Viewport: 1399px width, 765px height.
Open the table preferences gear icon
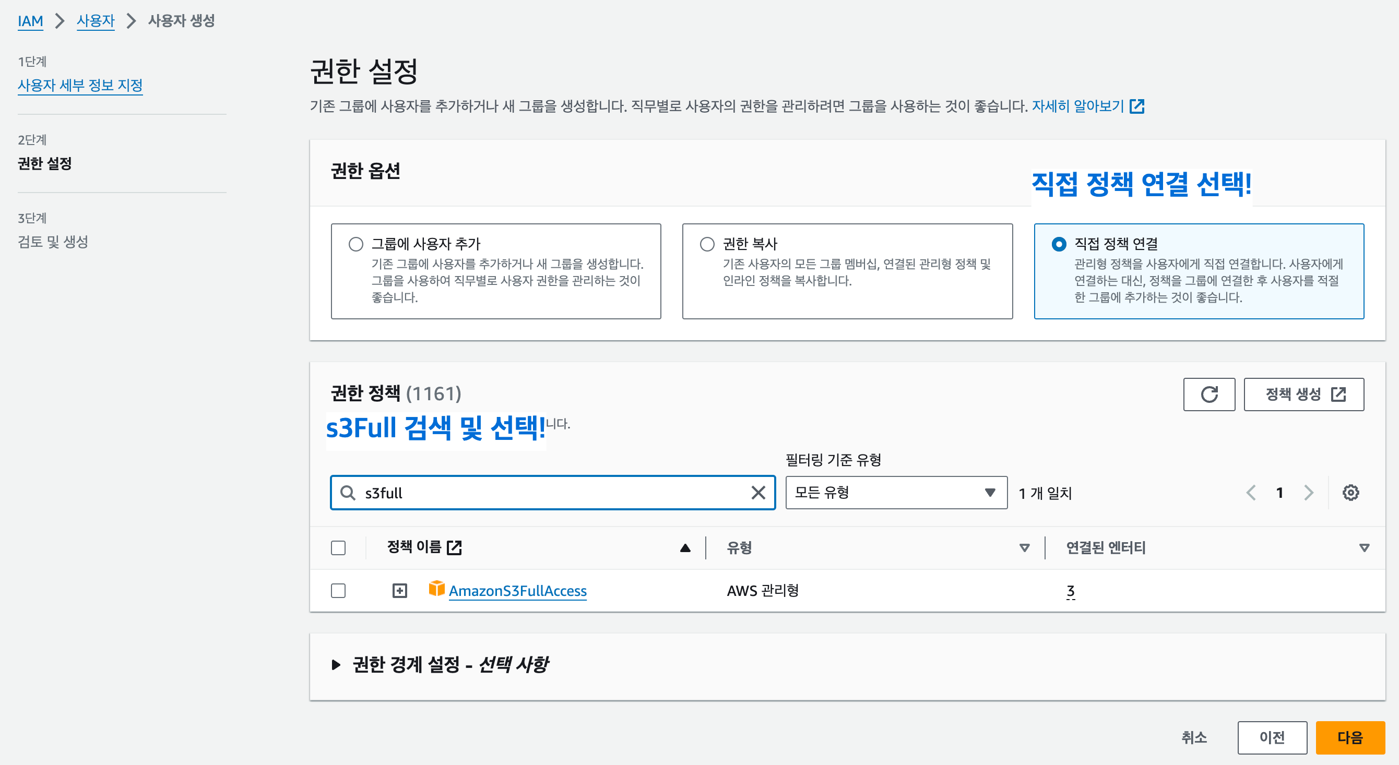coord(1350,493)
